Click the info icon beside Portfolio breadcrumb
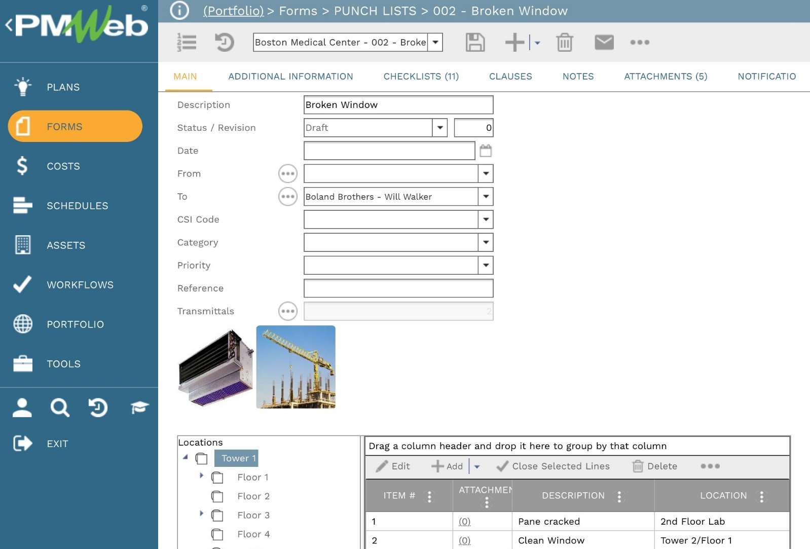The width and height of the screenshot is (810, 549). [179, 11]
